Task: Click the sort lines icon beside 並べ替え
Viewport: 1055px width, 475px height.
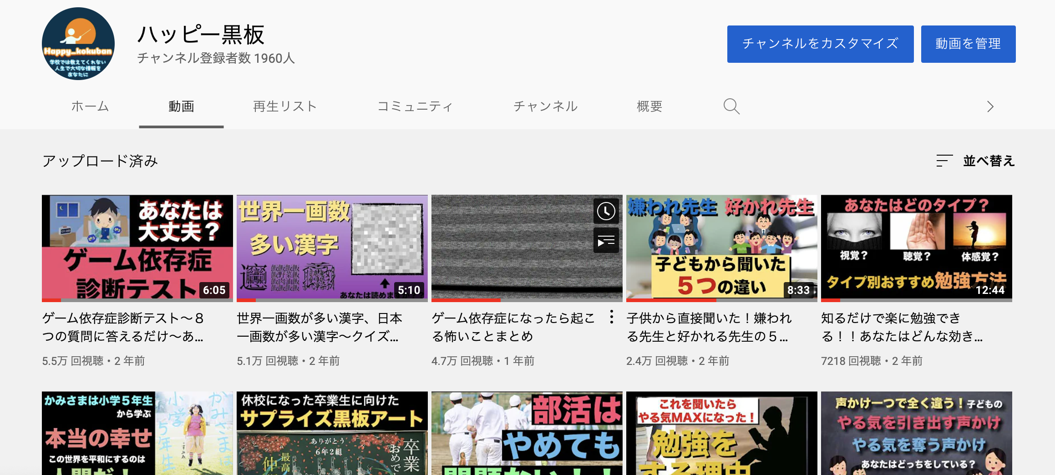Action: 944,161
